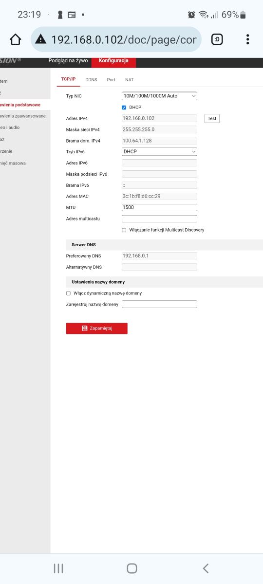Open the tab switcher icon

click(x=217, y=39)
